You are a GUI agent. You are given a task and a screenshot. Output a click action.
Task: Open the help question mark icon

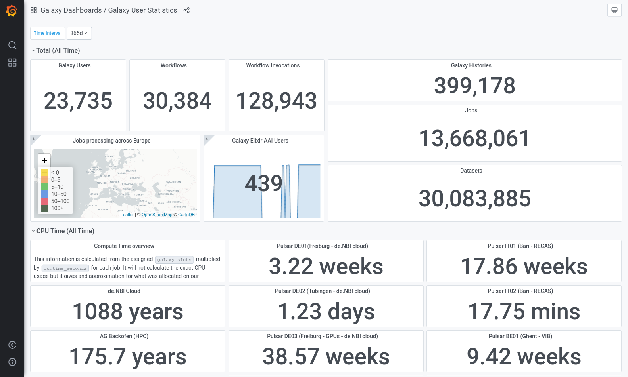[x=12, y=362]
